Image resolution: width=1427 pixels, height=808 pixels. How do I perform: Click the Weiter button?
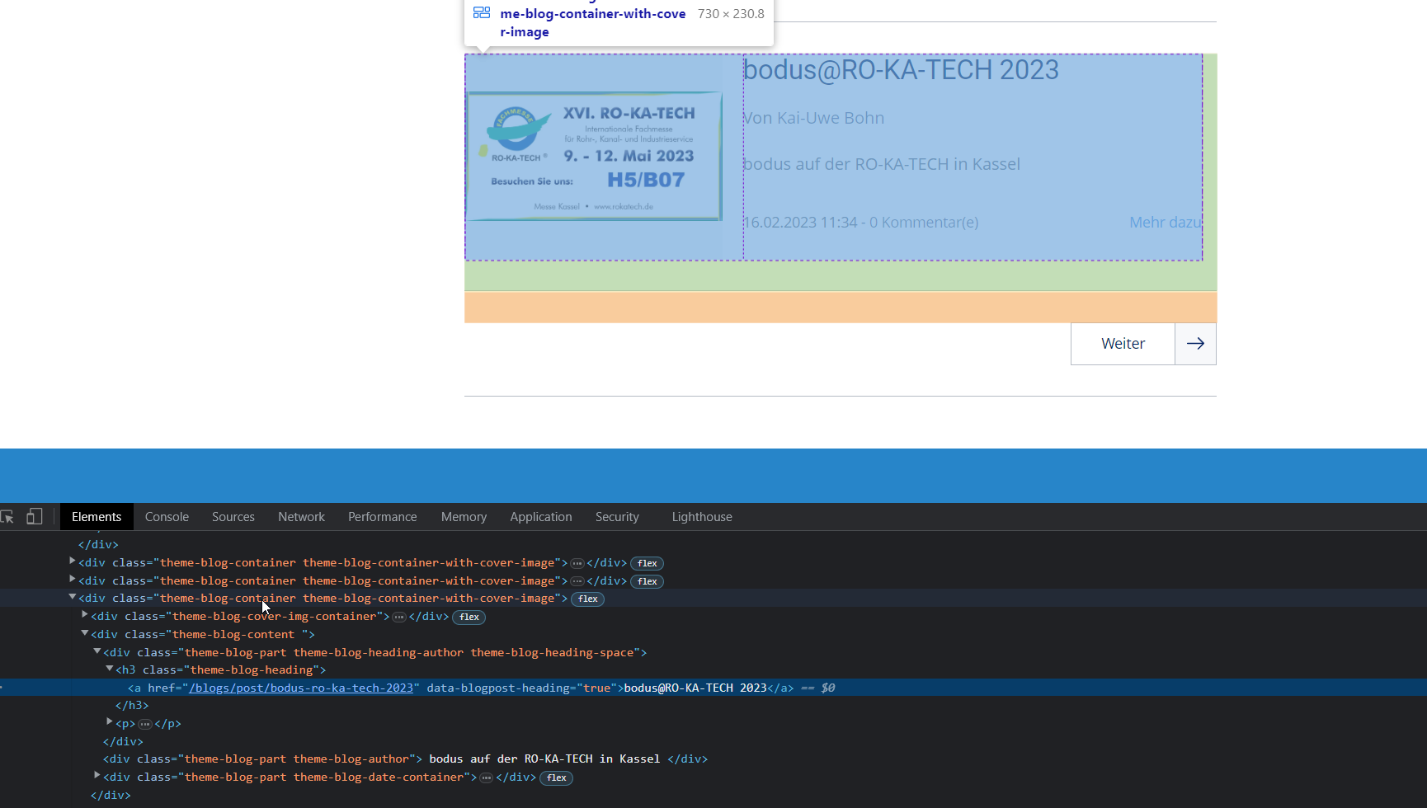pyautogui.click(x=1123, y=344)
